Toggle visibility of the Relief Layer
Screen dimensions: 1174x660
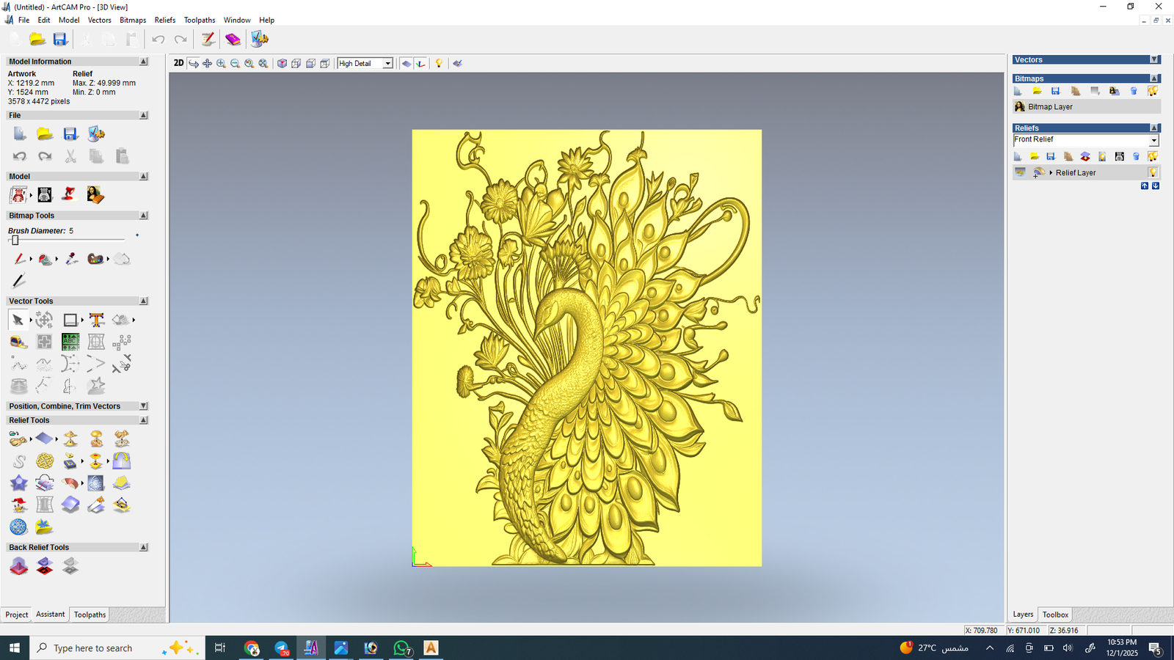point(1153,173)
